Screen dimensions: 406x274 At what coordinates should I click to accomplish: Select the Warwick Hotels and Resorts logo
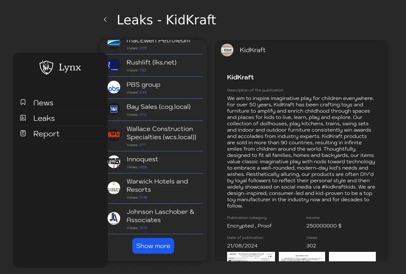(114, 188)
